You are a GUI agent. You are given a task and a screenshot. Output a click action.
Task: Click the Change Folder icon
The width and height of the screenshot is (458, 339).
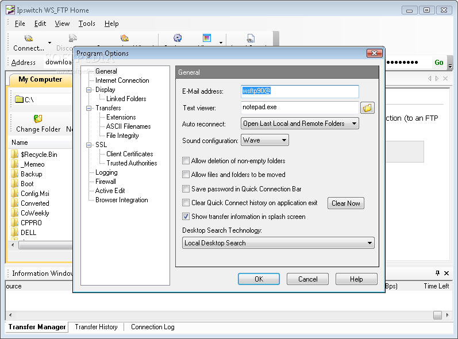pos(38,118)
